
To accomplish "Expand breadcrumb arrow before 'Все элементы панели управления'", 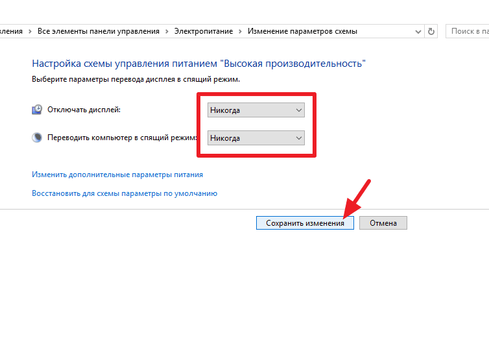I will click(x=30, y=32).
